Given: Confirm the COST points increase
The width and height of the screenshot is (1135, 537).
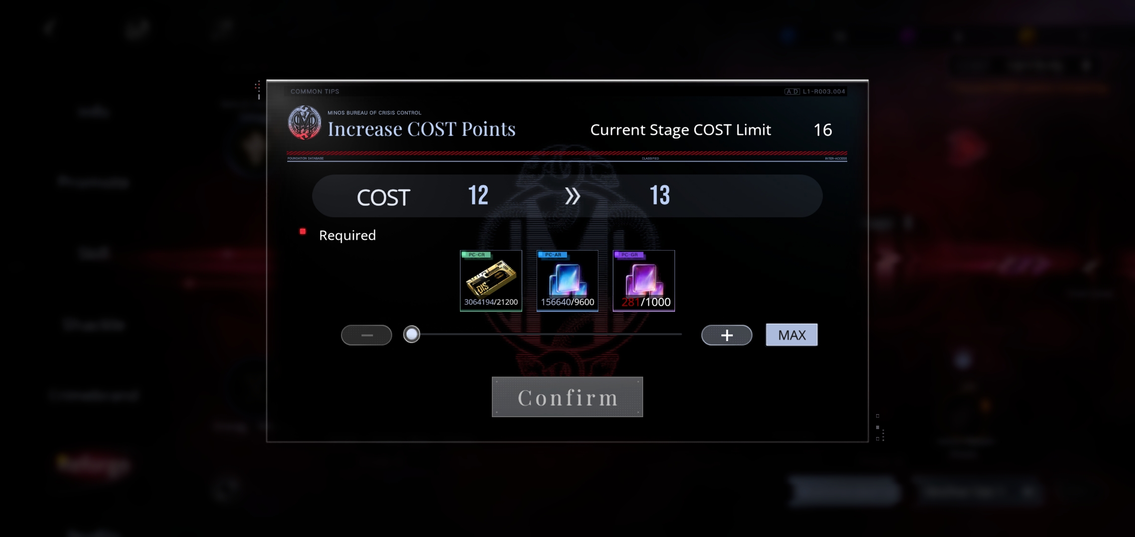Looking at the screenshot, I should coord(567,397).
